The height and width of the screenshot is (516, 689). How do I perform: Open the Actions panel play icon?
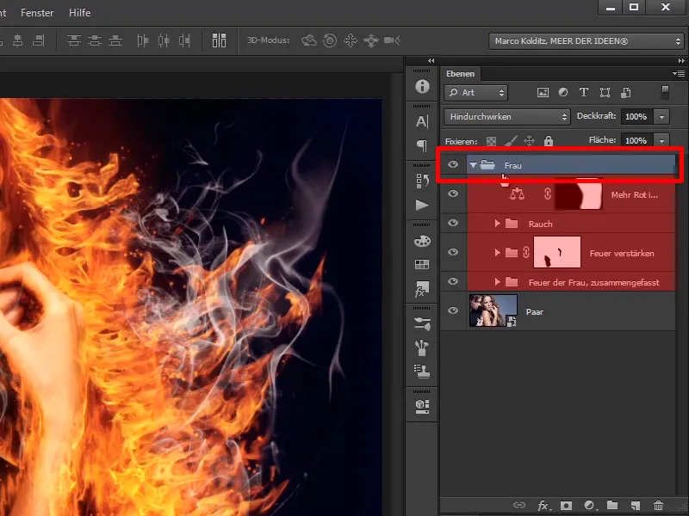[x=422, y=205]
